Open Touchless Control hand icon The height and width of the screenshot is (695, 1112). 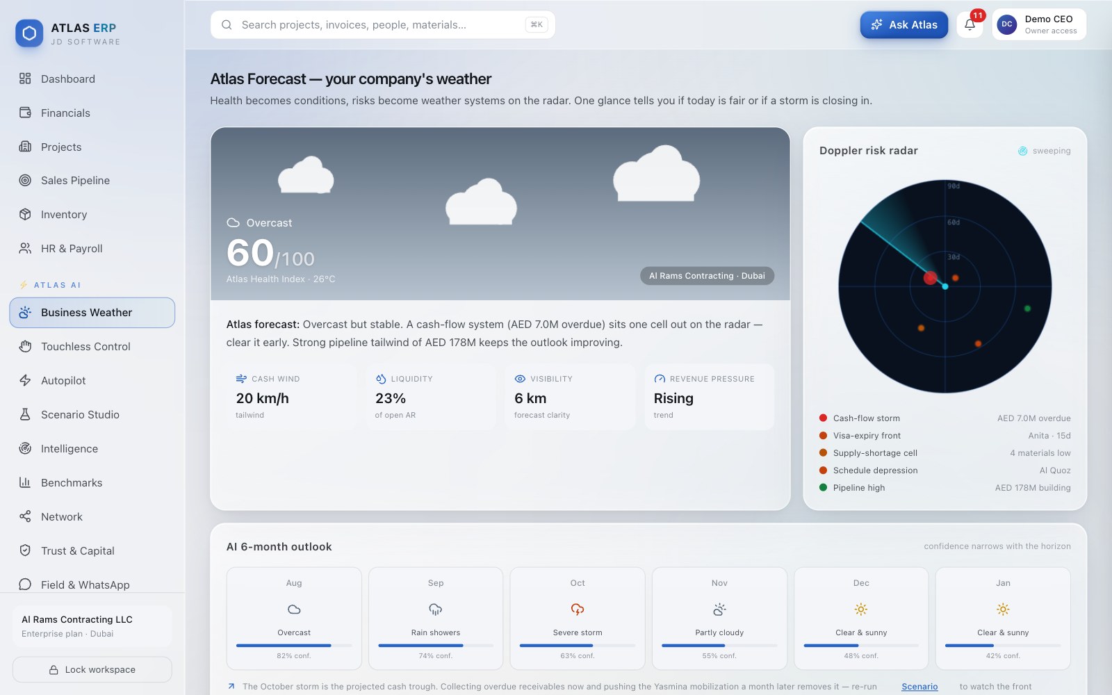[25, 346]
